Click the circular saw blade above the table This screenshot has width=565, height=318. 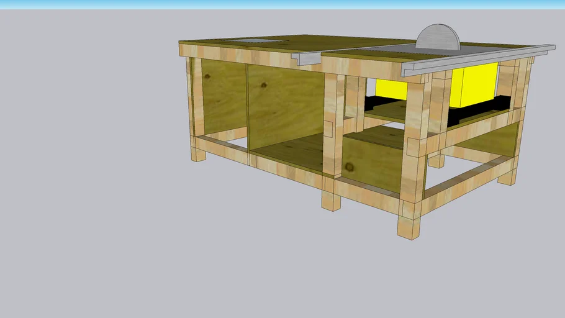coord(438,39)
